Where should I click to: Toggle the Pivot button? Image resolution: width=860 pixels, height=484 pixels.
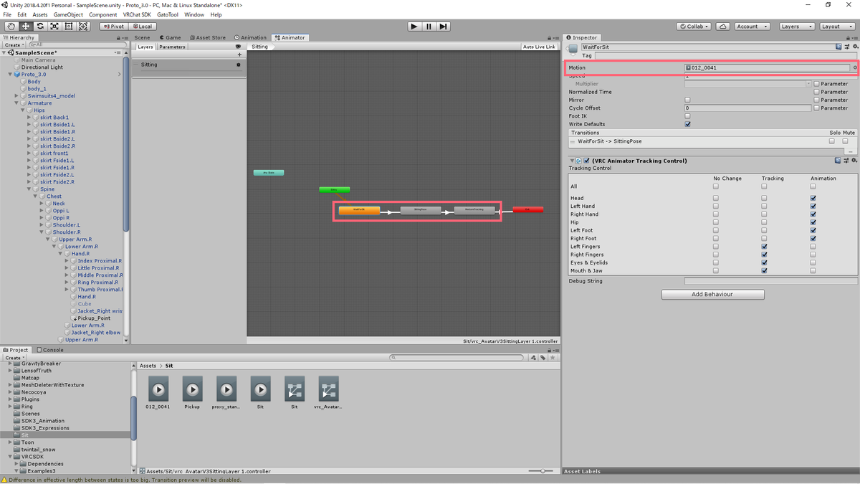[x=113, y=27]
